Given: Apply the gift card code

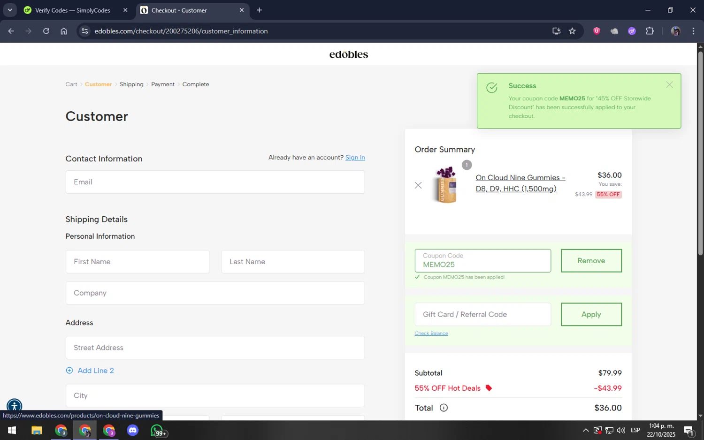Looking at the screenshot, I should click(x=591, y=314).
